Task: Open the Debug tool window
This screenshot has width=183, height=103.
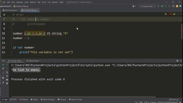Action: [34, 100]
